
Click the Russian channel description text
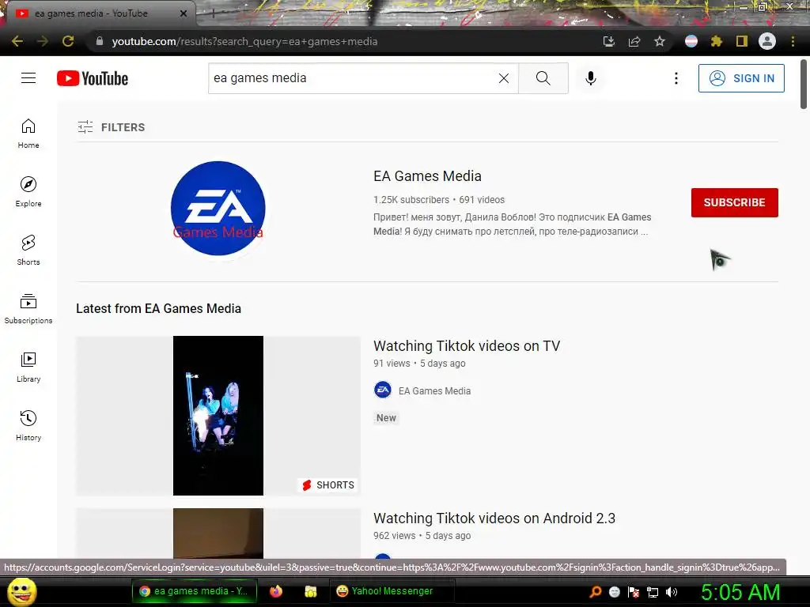tap(512, 224)
